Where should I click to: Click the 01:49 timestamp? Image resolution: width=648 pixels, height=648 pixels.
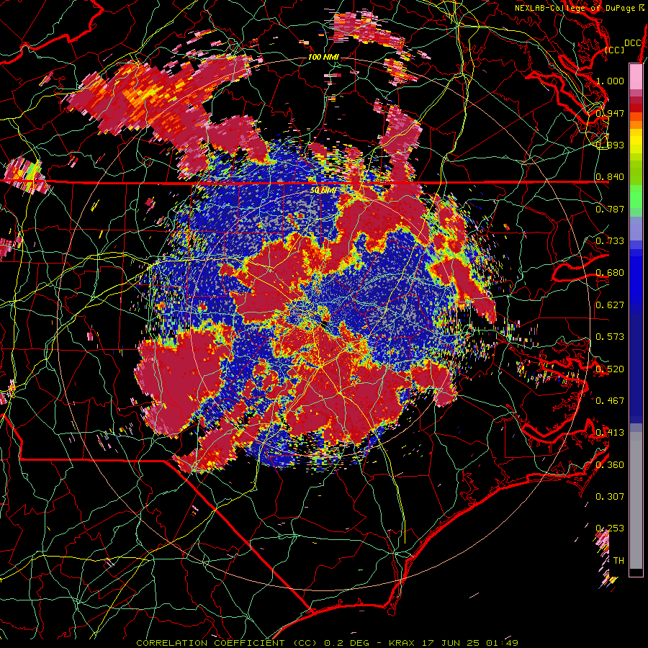click(503, 643)
